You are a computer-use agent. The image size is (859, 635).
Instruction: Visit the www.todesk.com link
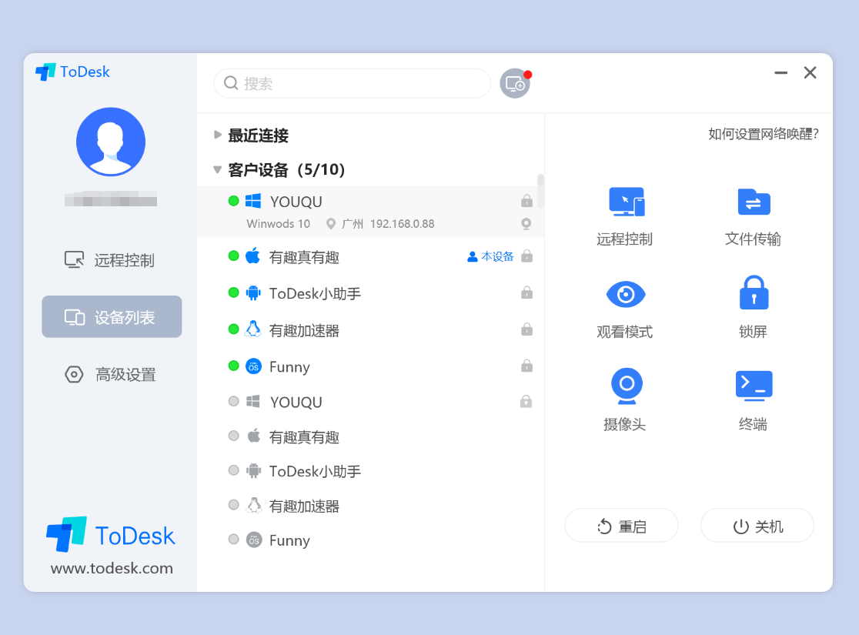pyautogui.click(x=112, y=568)
